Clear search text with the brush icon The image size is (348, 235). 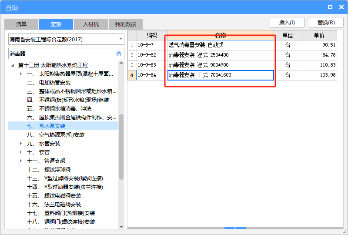tap(119, 54)
